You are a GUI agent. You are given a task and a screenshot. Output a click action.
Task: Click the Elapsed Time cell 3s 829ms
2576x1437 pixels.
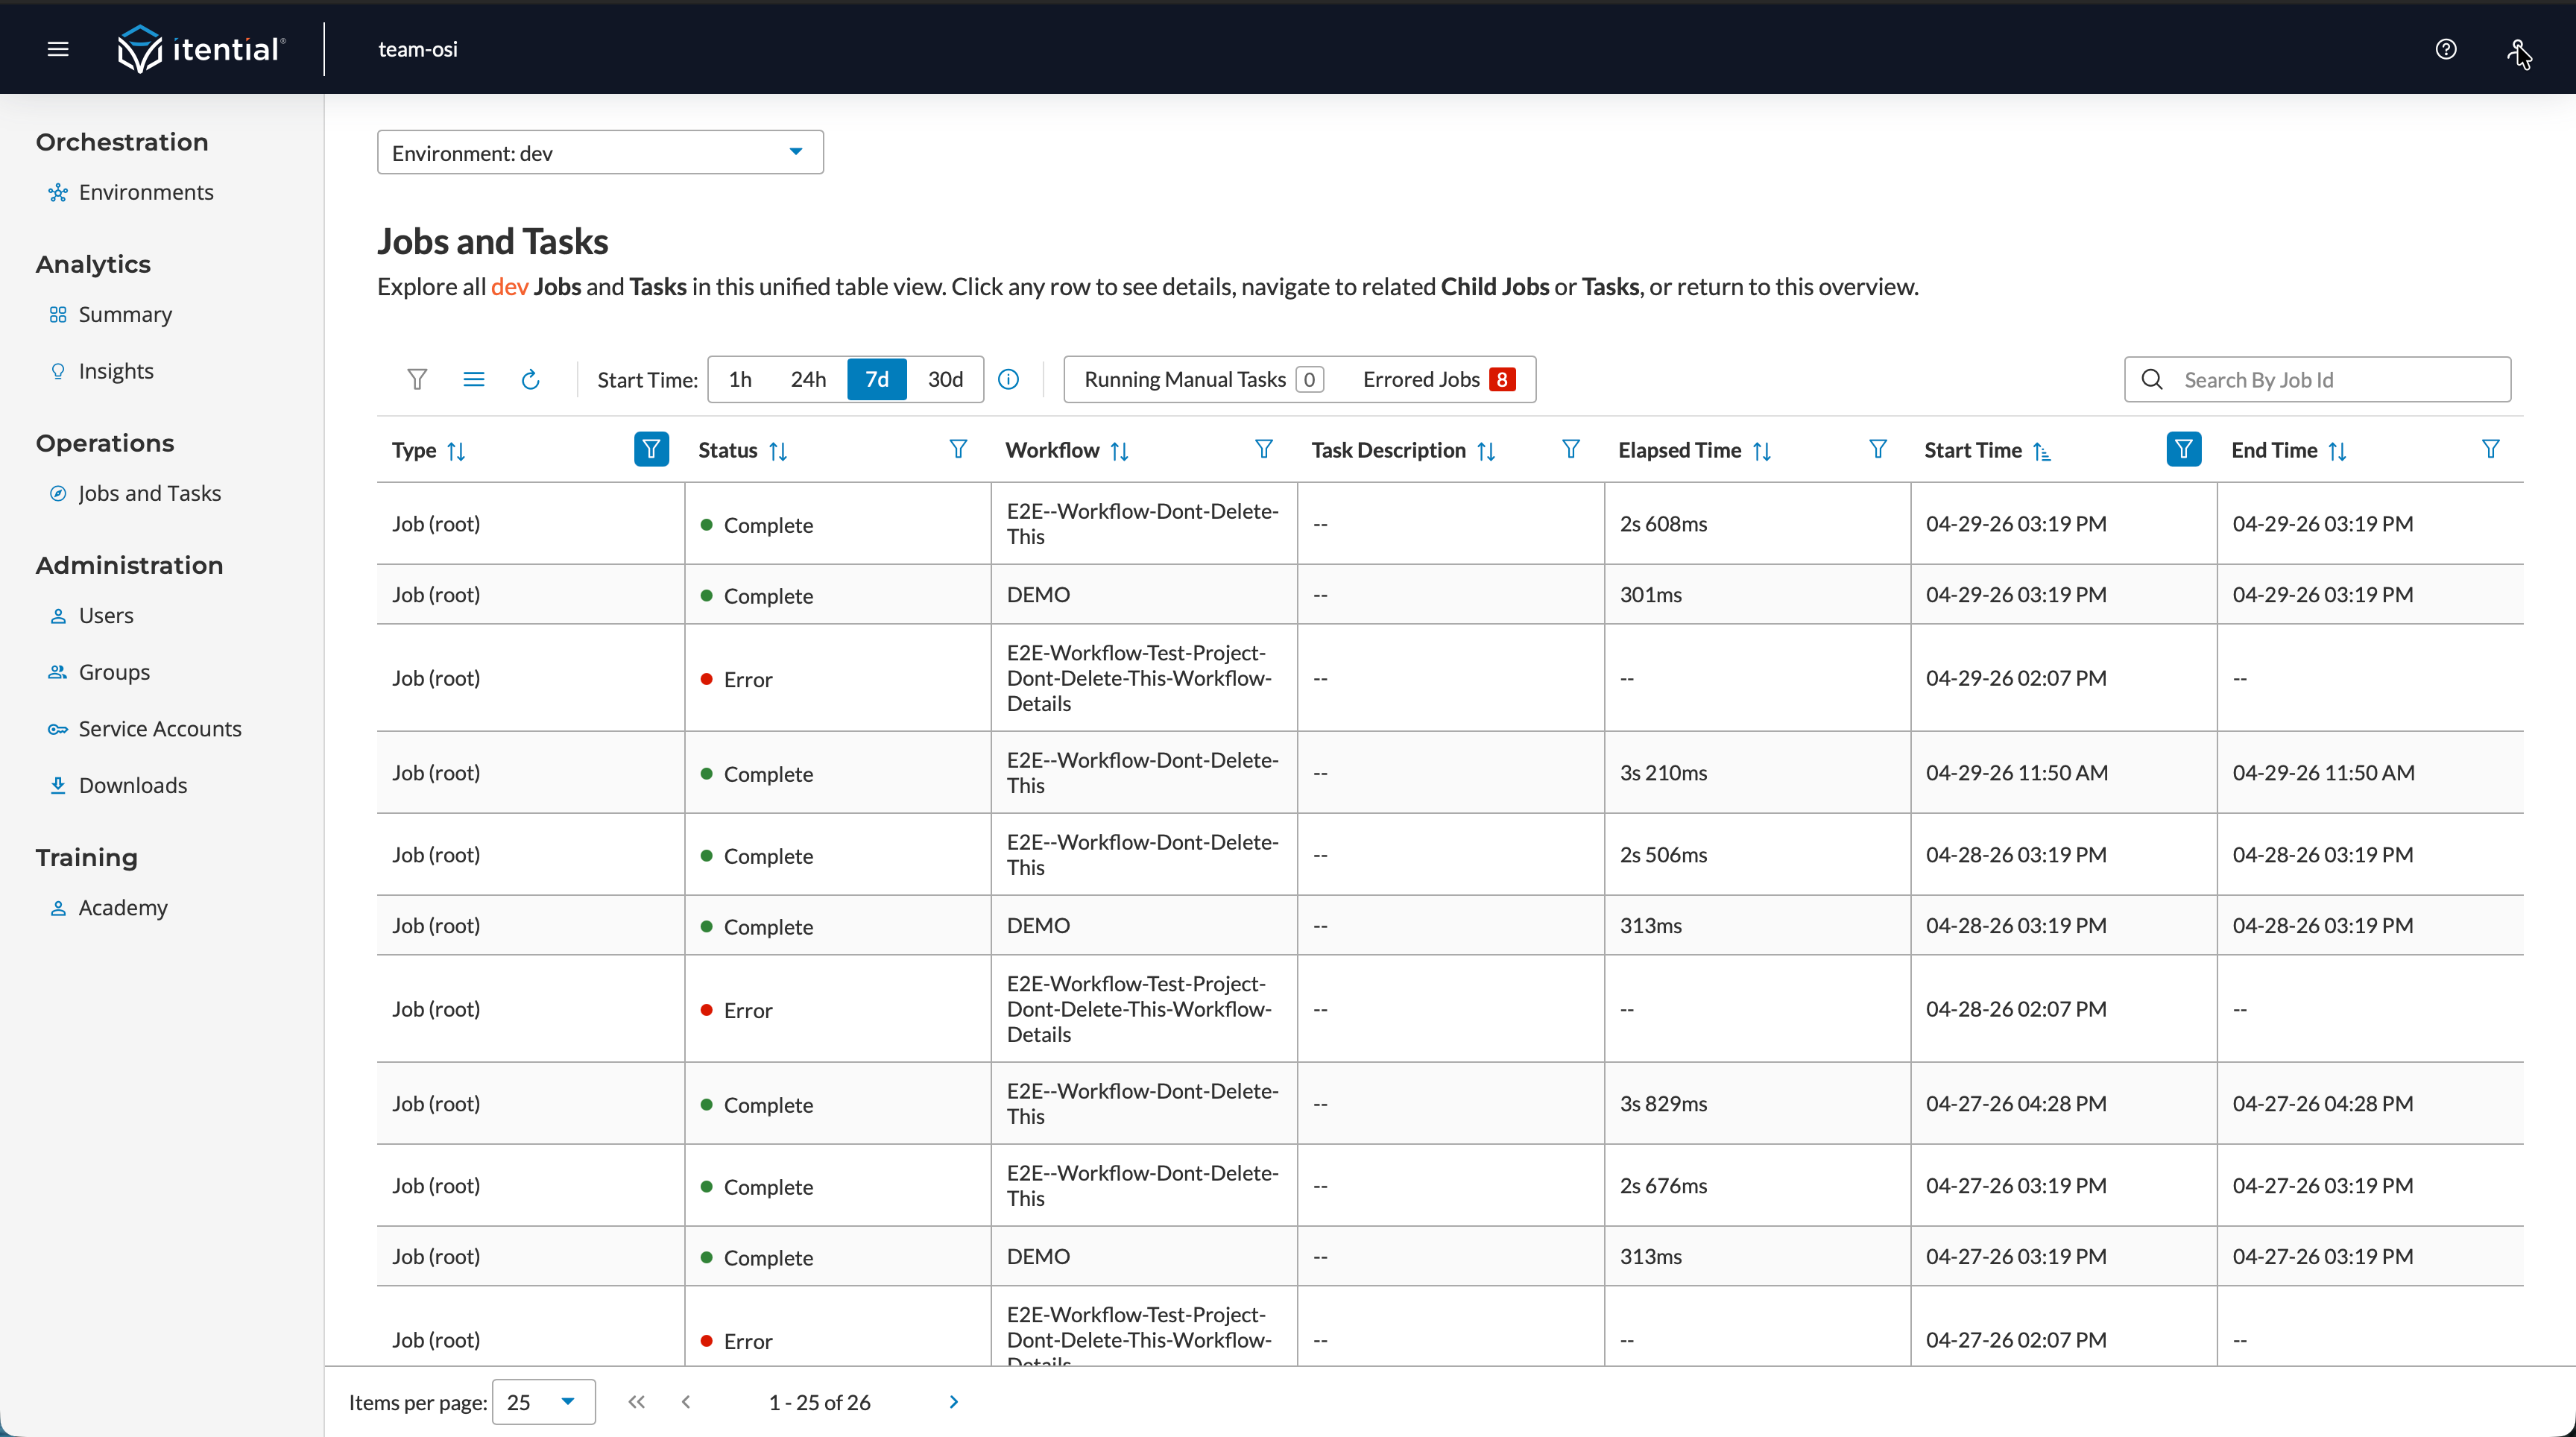point(1758,1103)
